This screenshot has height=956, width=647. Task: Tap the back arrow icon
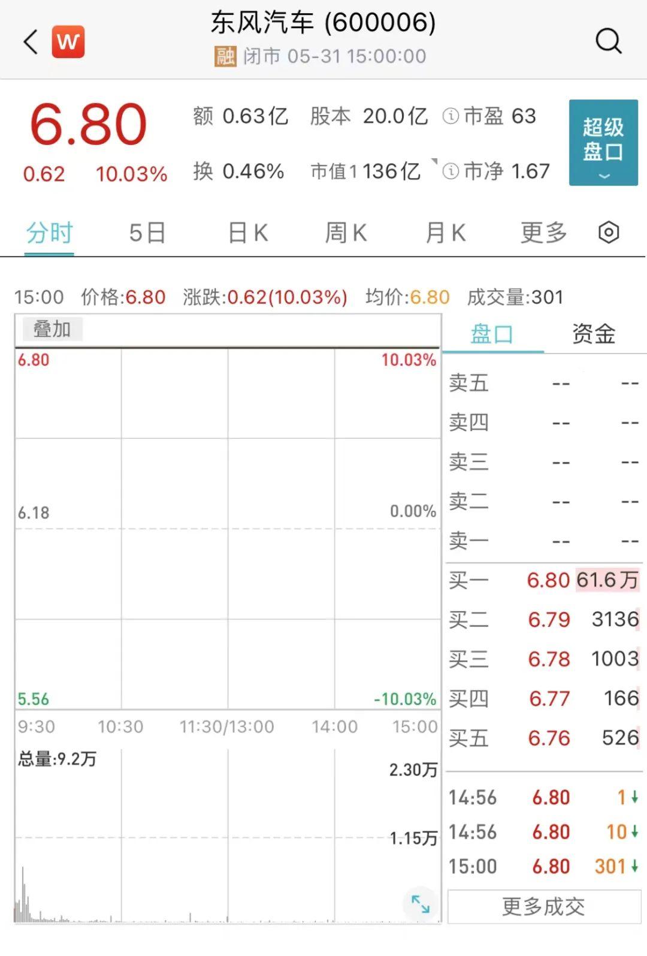(x=31, y=42)
